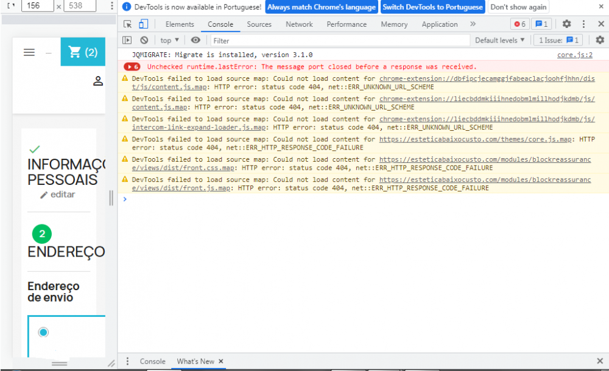Open the Default levels dropdown
Viewport: 609px width, 371px height.
pyautogui.click(x=500, y=40)
